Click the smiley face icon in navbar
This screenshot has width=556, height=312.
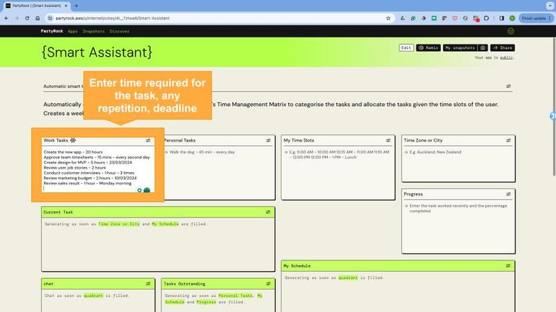(510, 31)
